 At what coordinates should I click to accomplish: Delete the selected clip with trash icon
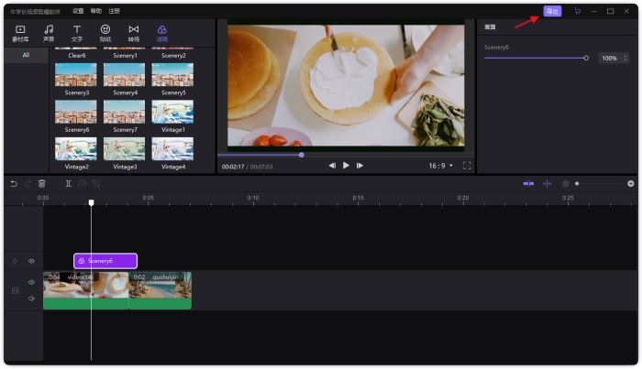point(42,184)
